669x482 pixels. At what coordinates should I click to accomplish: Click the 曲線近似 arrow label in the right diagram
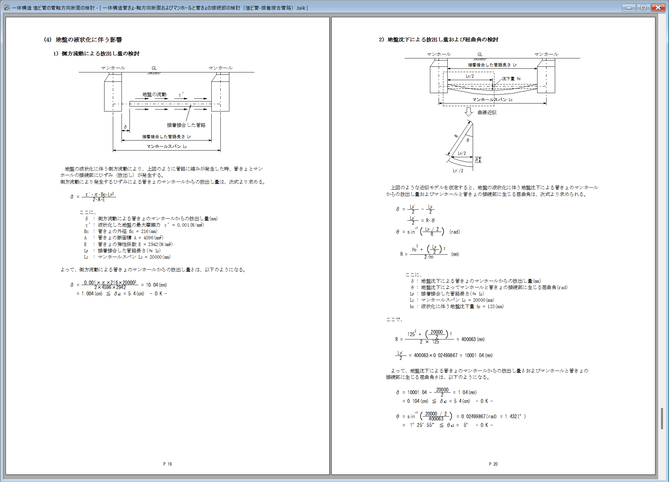[x=487, y=112]
